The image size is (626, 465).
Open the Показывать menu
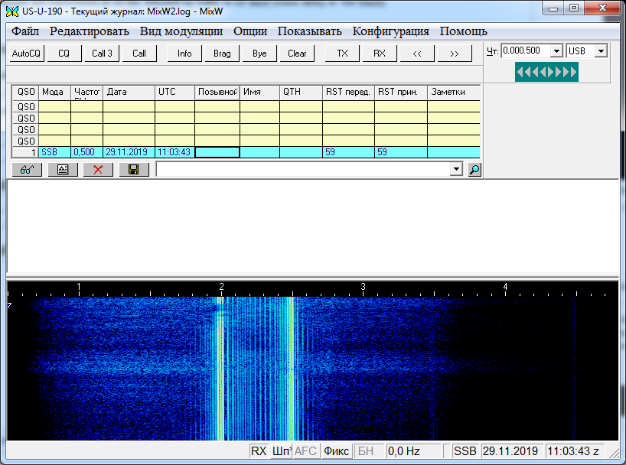[x=310, y=31]
